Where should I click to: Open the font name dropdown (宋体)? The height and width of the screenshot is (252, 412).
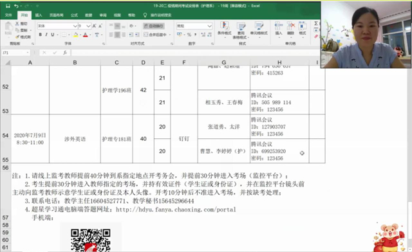(x=75, y=26)
